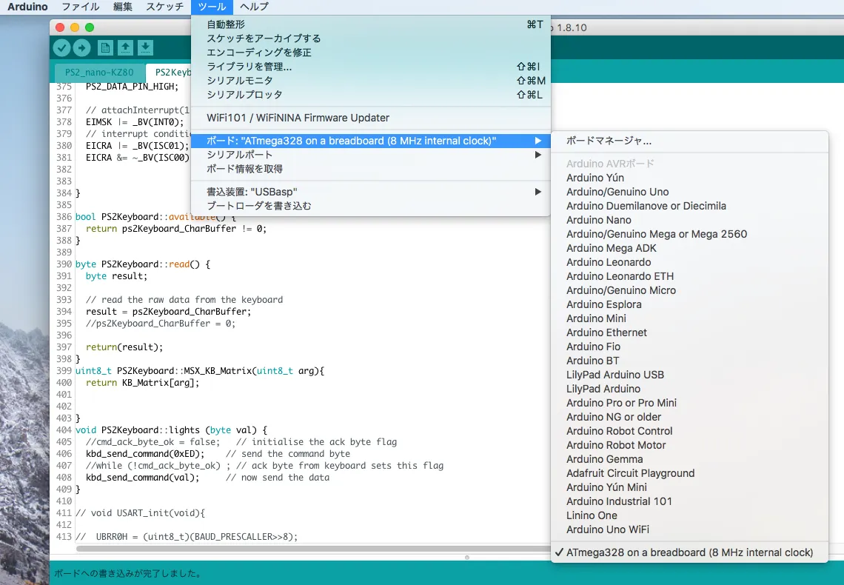Viewport: 844px width, 585px height.
Task: Choose エンコーディングを修正
Action: click(371, 53)
